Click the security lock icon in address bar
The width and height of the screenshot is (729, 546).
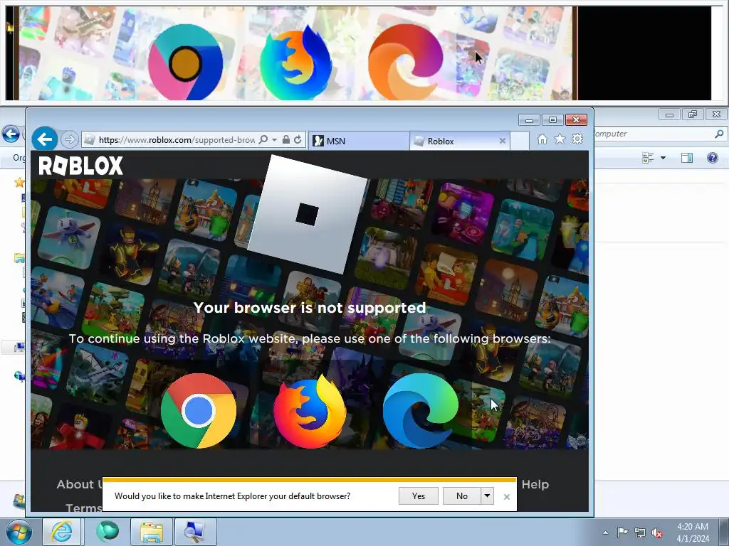(286, 140)
